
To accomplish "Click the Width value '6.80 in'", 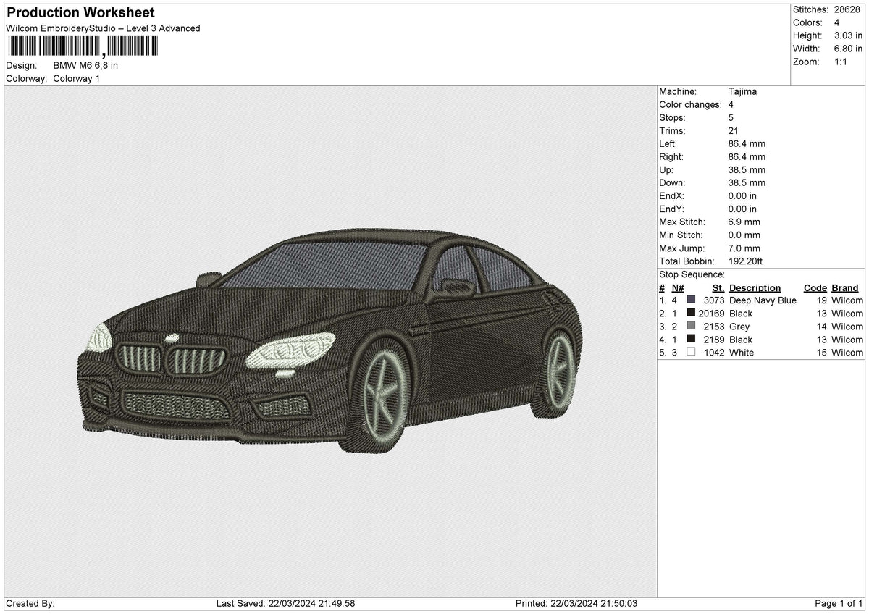I will (x=848, y=49).
